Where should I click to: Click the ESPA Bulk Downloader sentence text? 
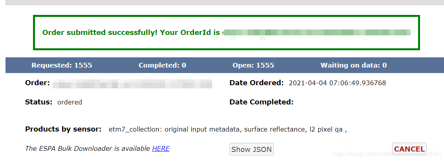point(88,148)
